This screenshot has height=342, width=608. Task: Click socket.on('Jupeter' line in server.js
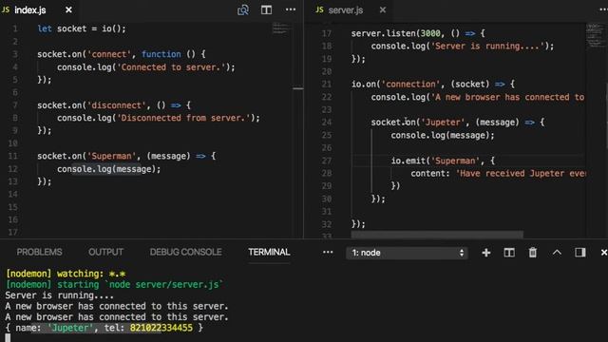click(458, 123)
